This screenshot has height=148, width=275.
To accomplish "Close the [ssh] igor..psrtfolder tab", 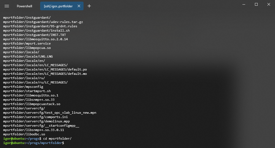I will (x=79, y=6).
